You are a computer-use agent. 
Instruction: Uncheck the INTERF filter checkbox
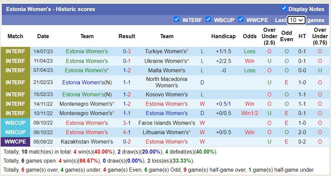coord(177,19)
